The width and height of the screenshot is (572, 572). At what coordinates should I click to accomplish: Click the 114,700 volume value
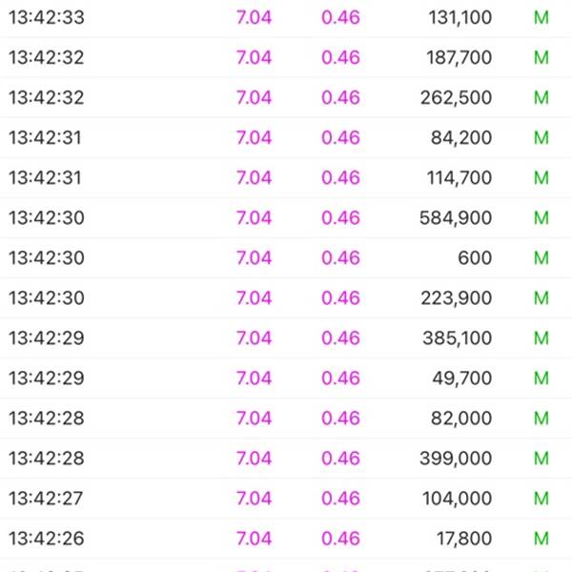[x=460, y=178]
